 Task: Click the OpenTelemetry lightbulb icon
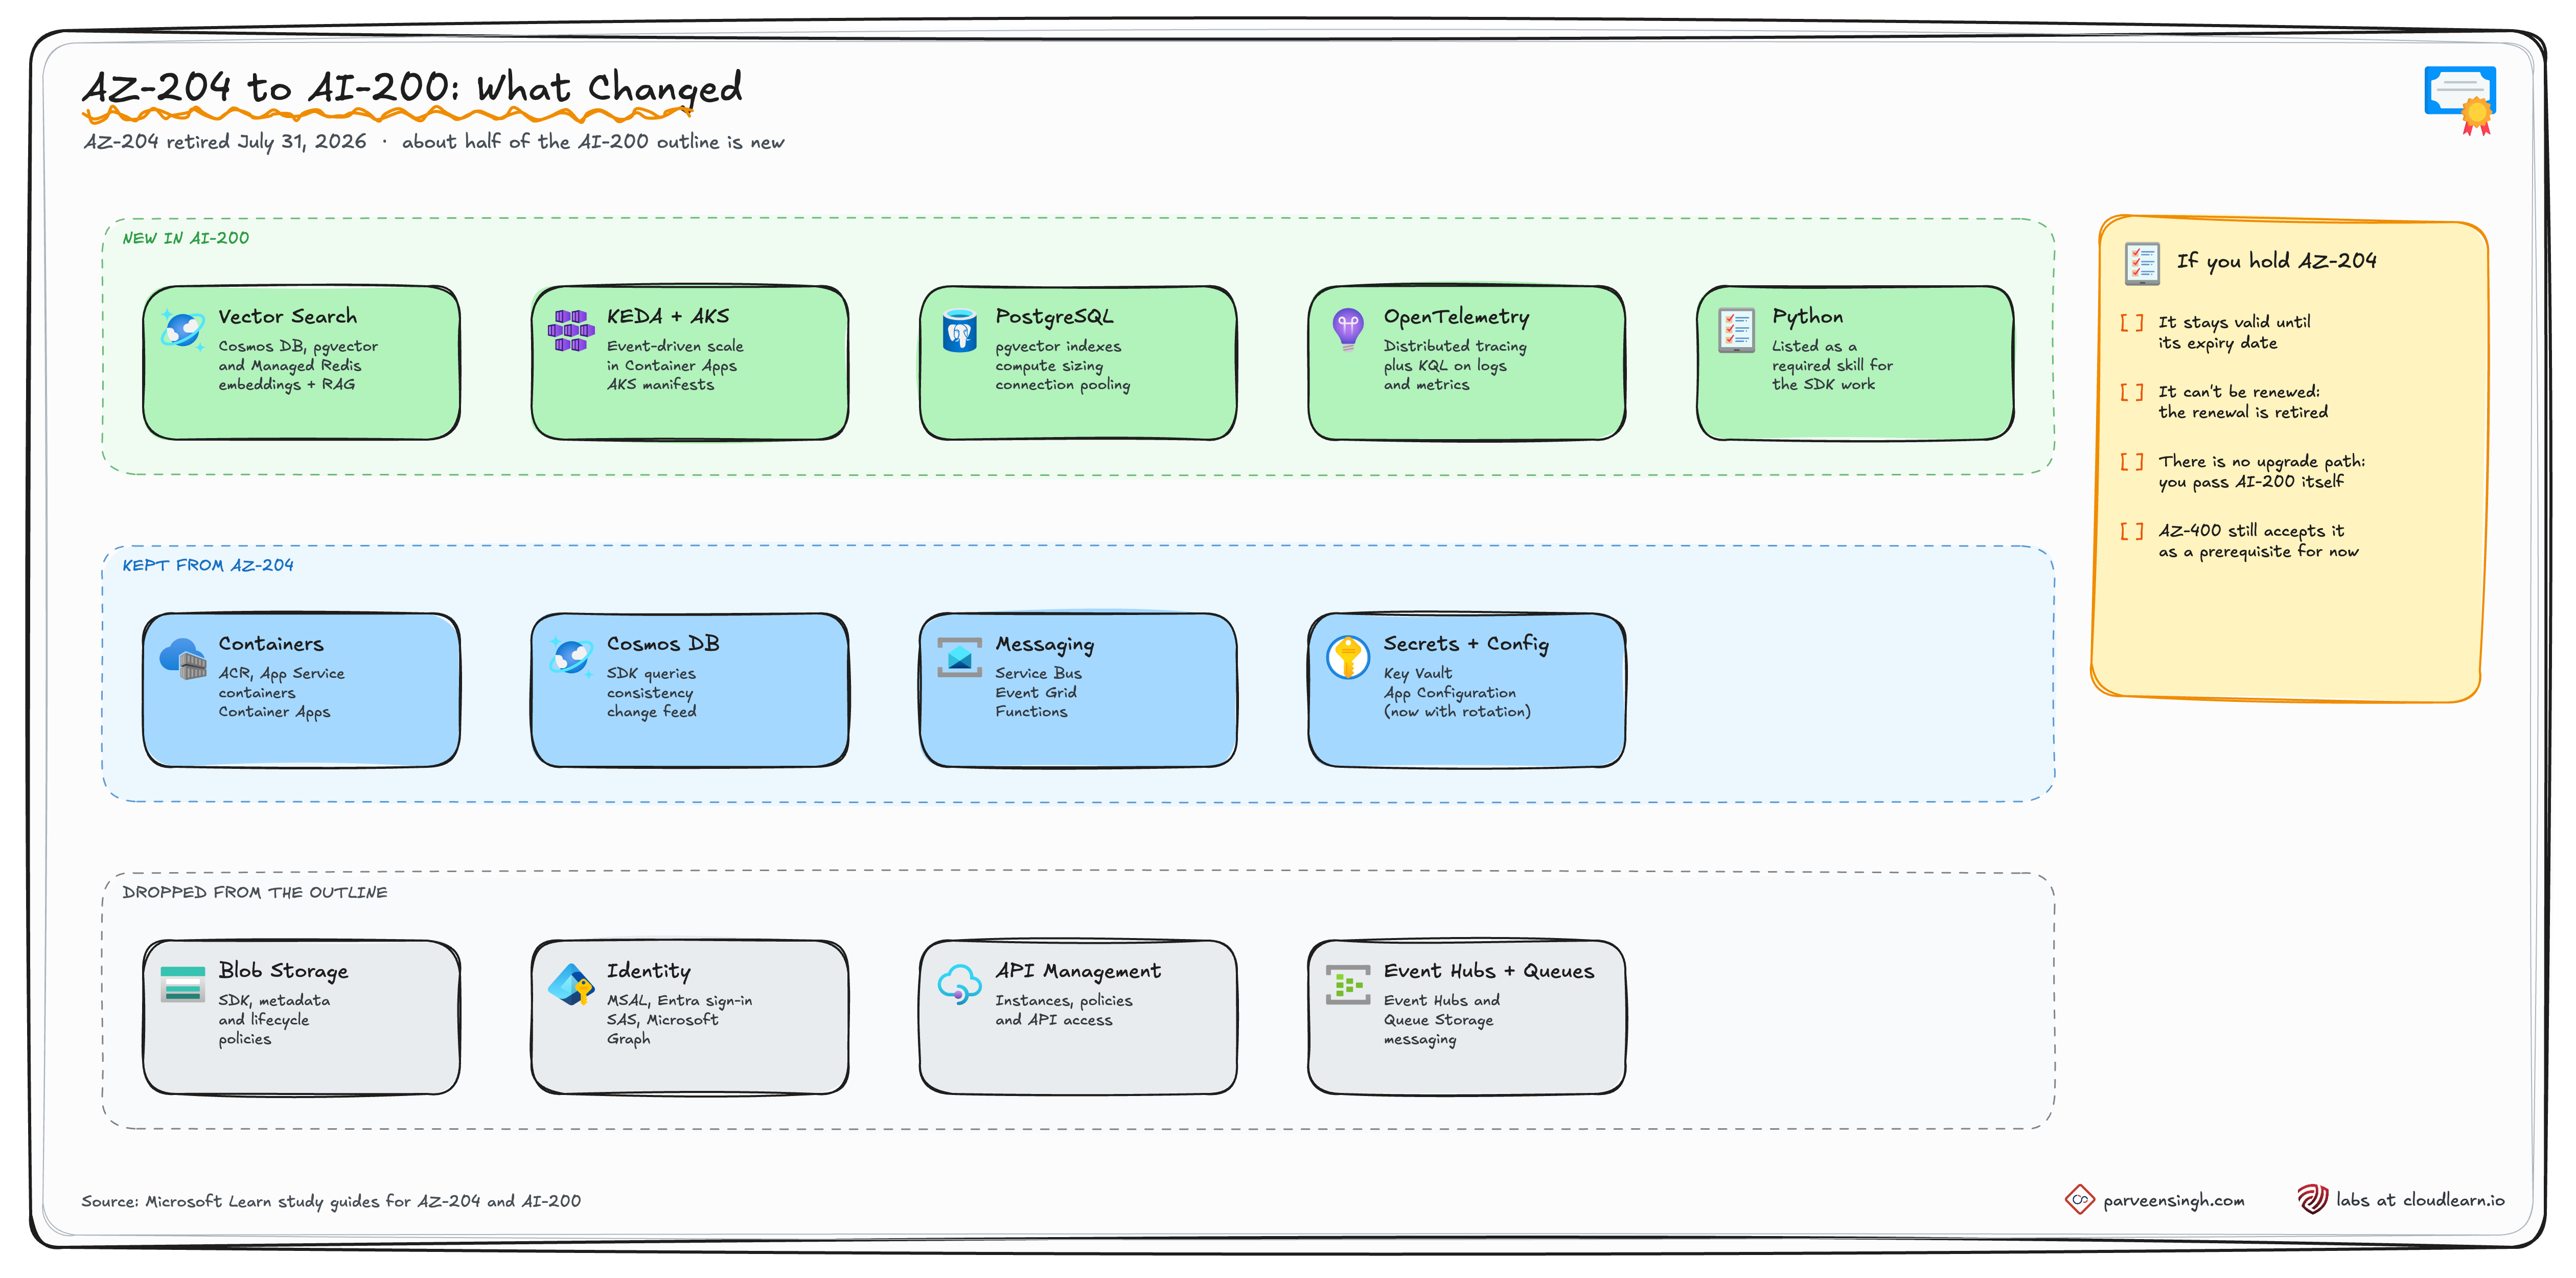coord(1347,329)
